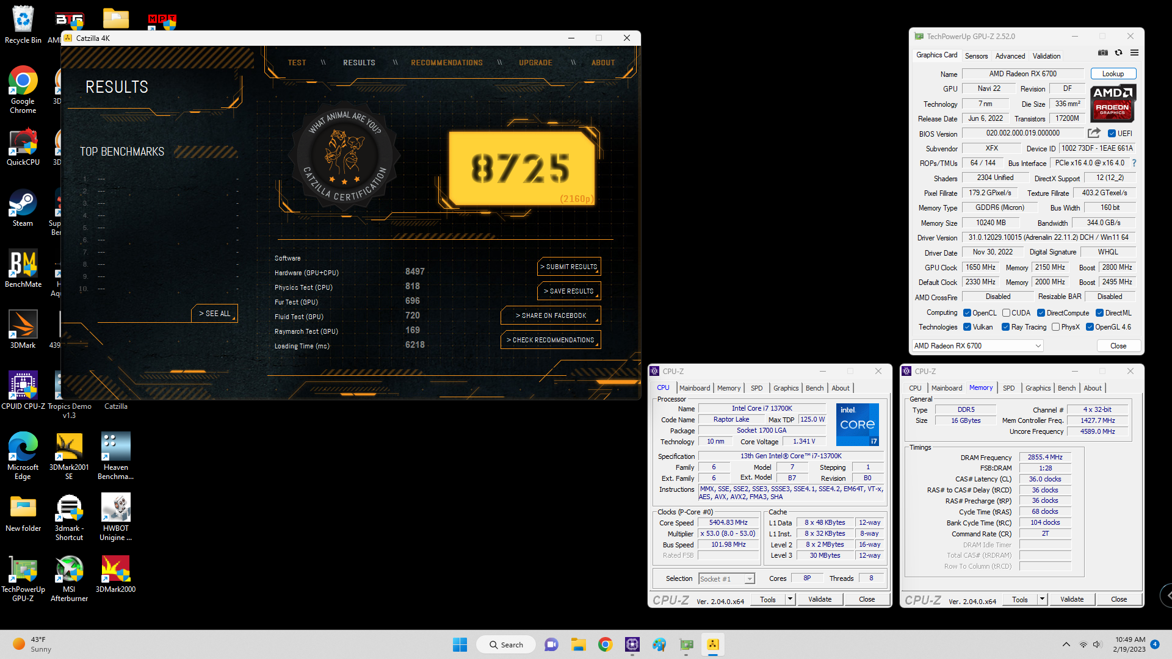The image size is (1172, 659).
Task: Open RECOMMENDATIONS in Catzilla menu
Action: [x=447, y=63]
